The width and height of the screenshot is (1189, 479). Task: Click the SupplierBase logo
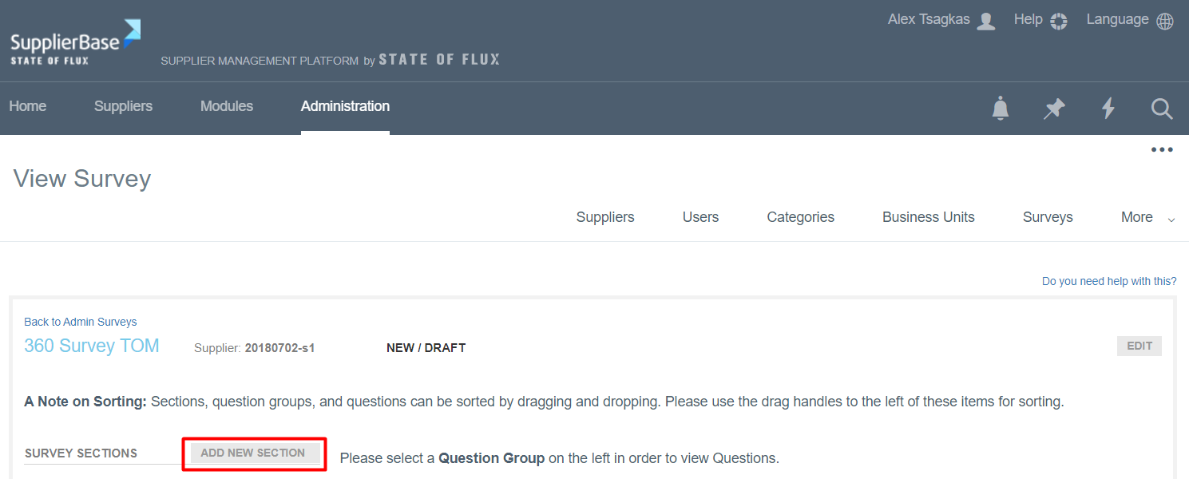click(75, 43)
